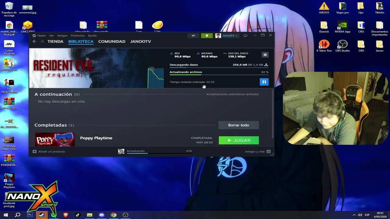The width and height of the screenshot is (390, 219).
Task: Select the Upc desktop folder
Action: coord(361,8)
